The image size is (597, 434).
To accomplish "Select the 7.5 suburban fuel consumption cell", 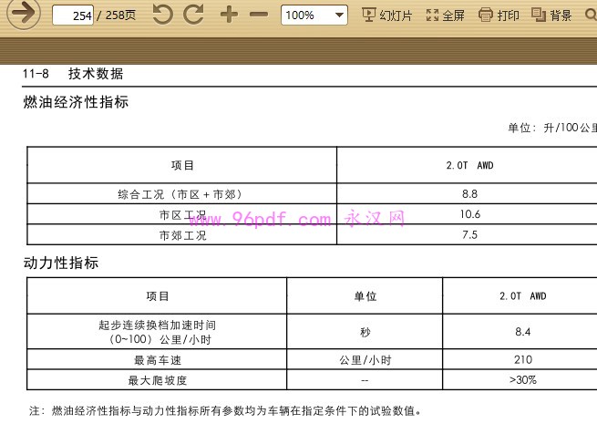I will coord(469,235).
